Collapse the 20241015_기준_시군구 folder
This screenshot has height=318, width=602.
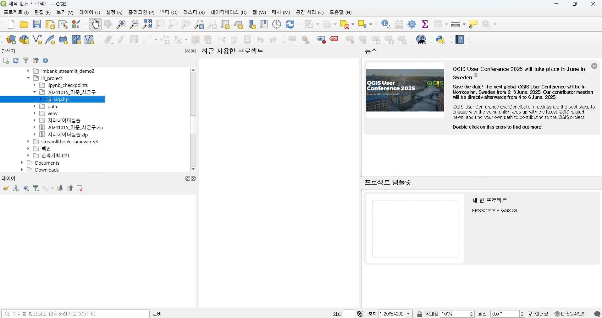(x=35, y=92)
